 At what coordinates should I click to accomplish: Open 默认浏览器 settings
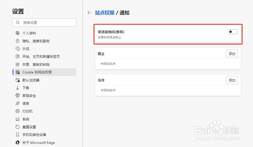tap(44, 80)
